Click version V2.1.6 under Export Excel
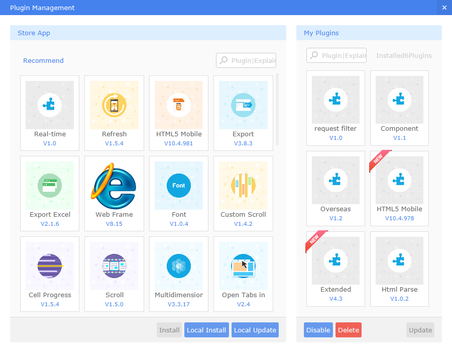 point(50,224)
